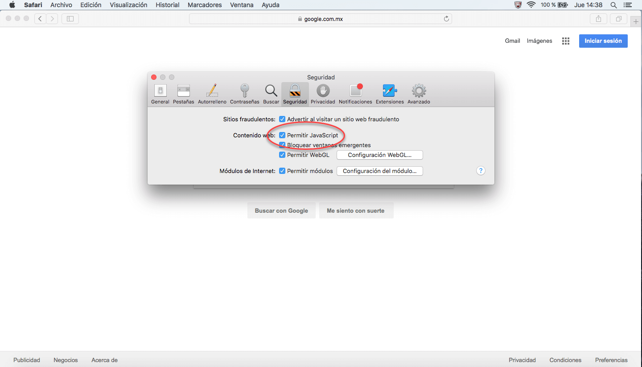Viewport: 642px width, 367px height.
Task: Open the General preferences pane
Action: tap(160, 94)
